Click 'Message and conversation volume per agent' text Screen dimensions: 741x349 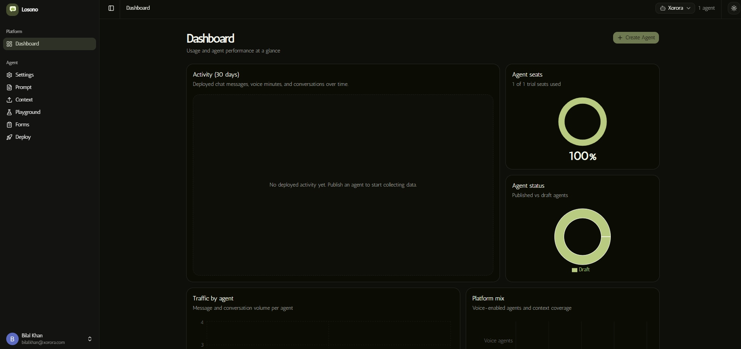(x=243, y=308)
